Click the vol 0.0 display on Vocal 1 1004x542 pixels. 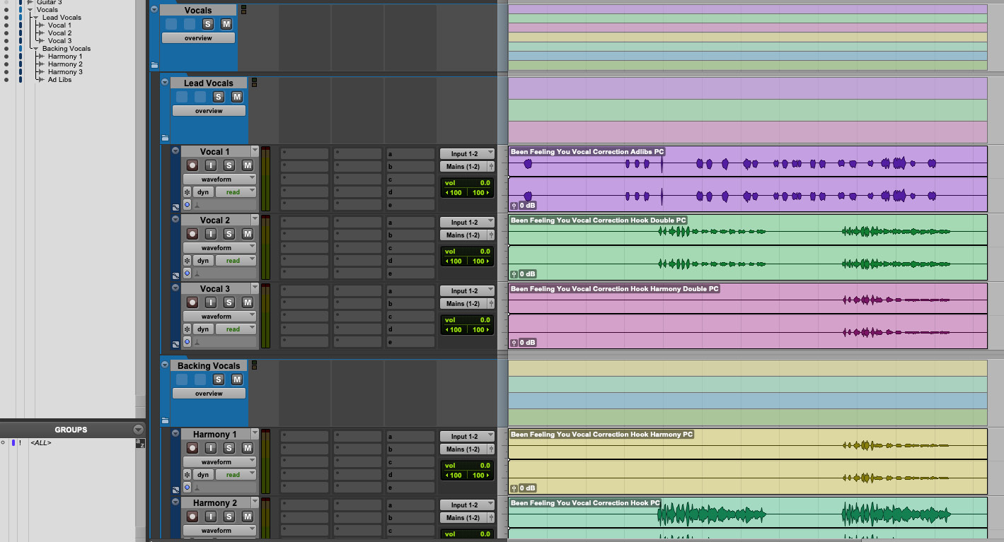[467, 183]
